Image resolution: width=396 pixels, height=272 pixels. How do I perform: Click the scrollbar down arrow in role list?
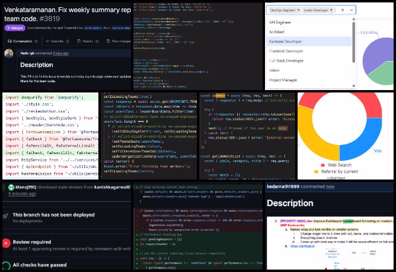point(354,86)
